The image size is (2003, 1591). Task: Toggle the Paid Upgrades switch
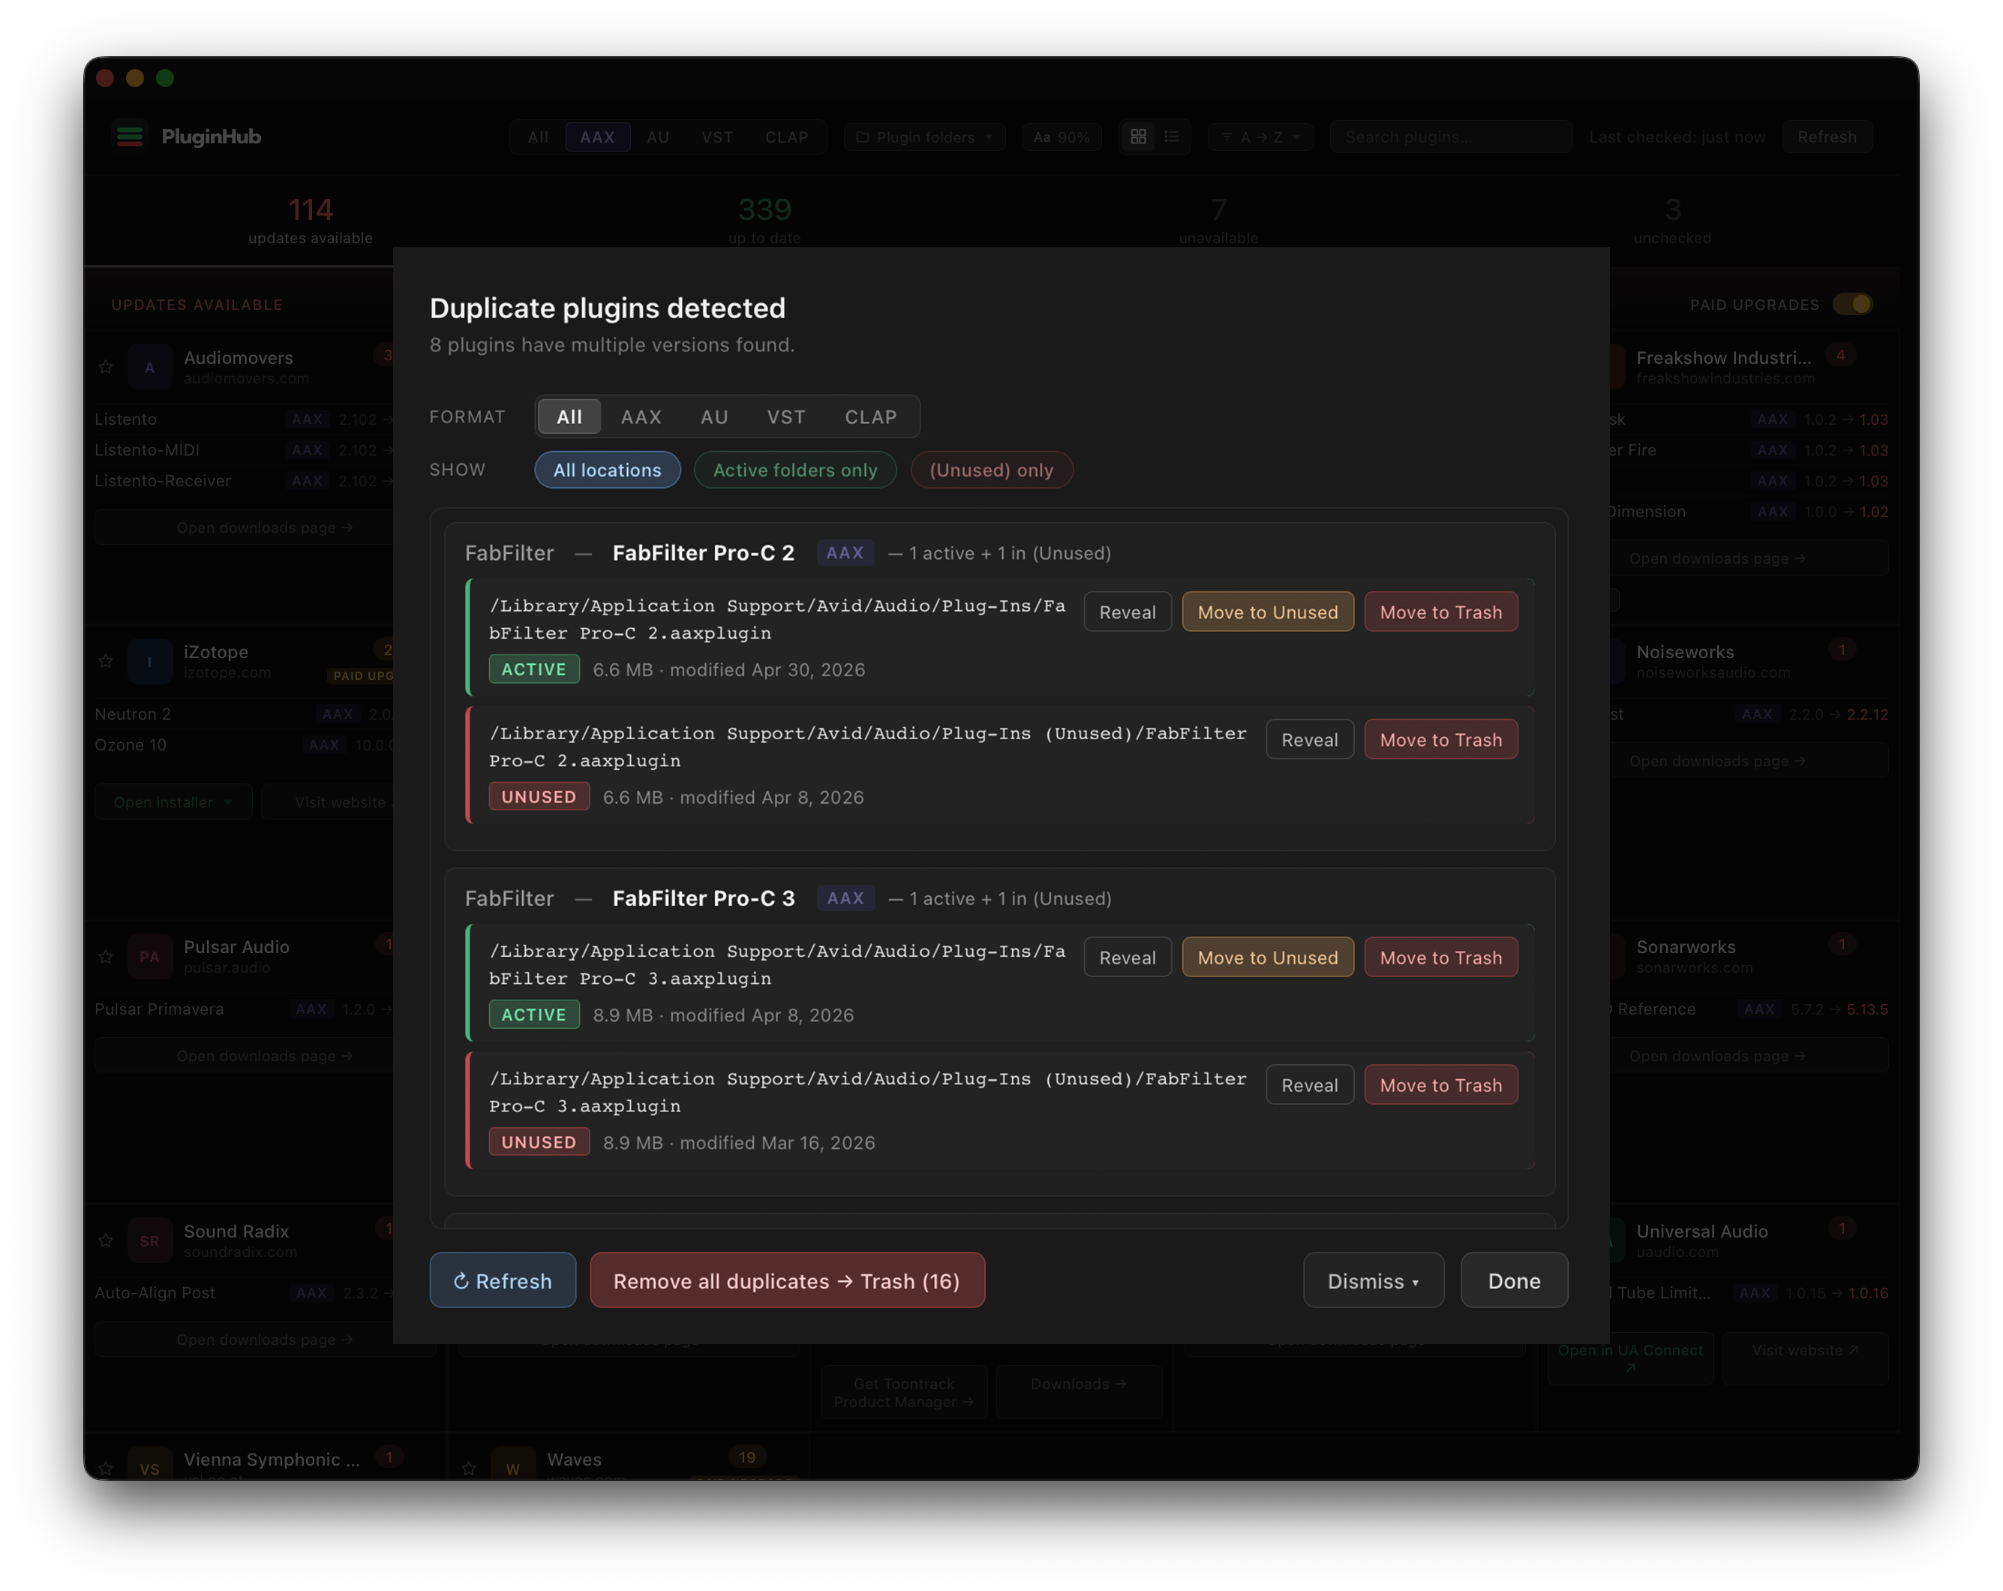(1852, 304)
